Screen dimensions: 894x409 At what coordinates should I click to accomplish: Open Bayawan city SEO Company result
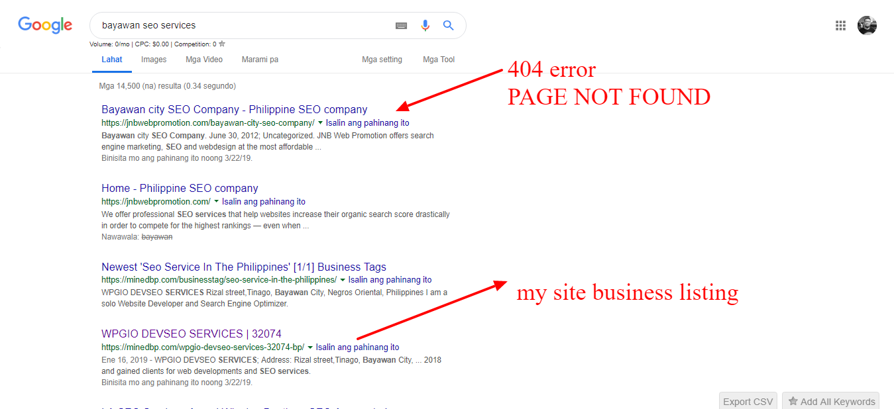pos(235,110)
